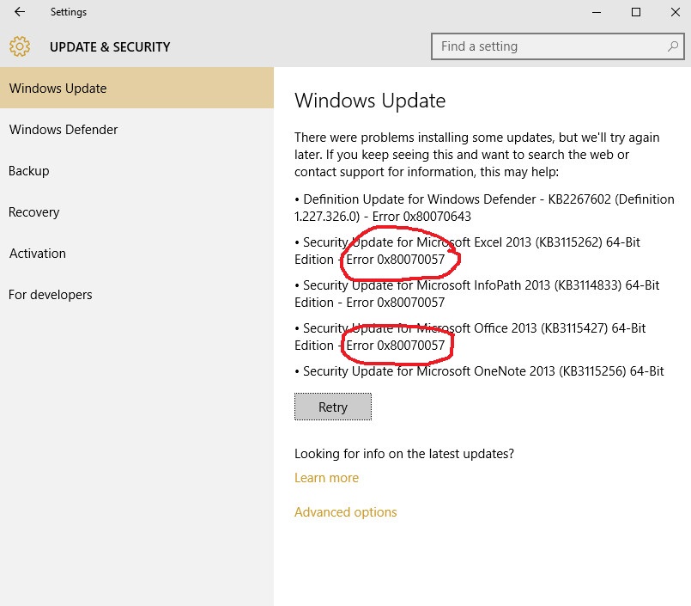691x606 pixels.
Task: Click 'Looking for info on the latest updates?'
Action: (404, 454)
